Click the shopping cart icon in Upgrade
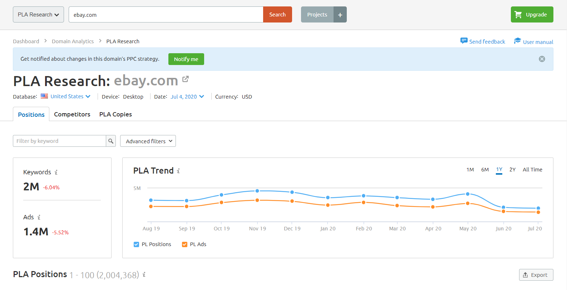 click(518, 15)
